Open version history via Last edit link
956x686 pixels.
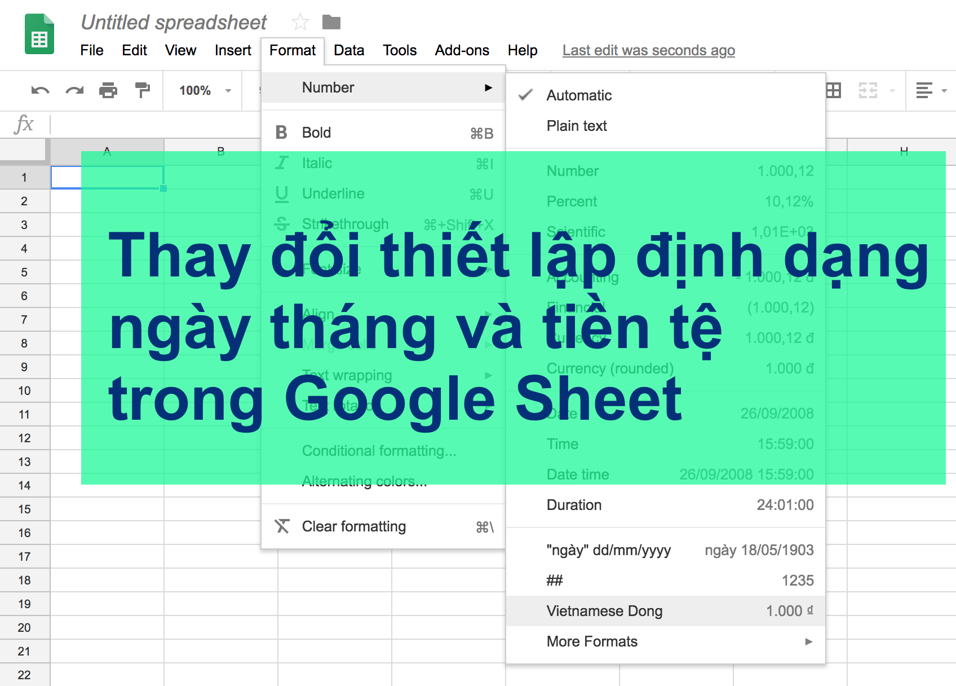pos(648,50)
